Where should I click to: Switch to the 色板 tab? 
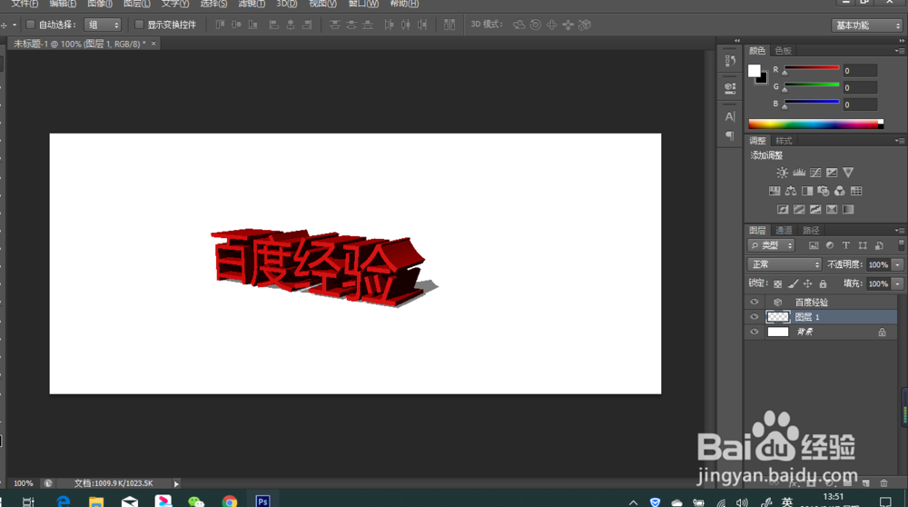click(783, 51)
